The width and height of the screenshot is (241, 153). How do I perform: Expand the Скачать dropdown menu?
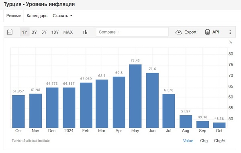(x=62, y=16)
